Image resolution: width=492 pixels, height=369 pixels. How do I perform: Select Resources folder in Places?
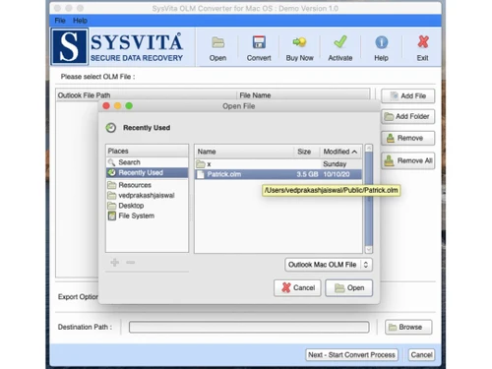pos(147,185)
